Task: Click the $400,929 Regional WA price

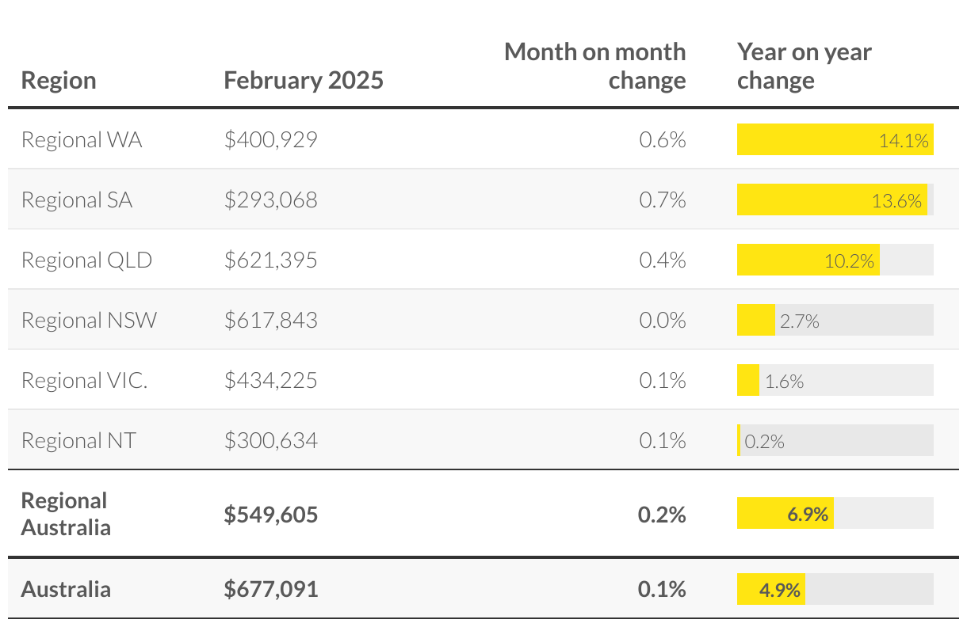Action: tap(271, 140)
